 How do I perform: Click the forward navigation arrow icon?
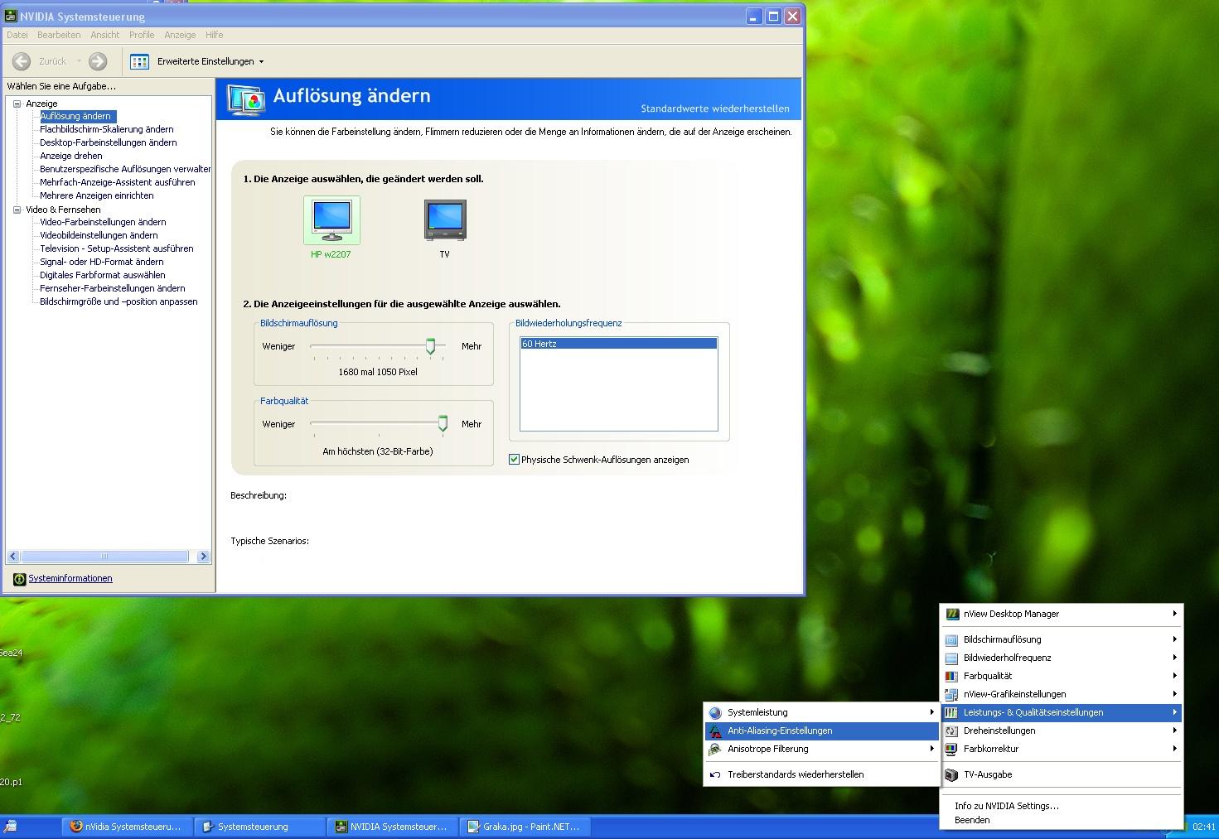(x=98, y=61)
